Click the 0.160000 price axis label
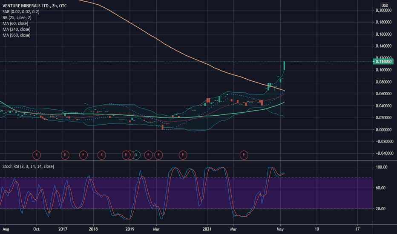Viewport: 397px width, 234px height. pos(383,34)
